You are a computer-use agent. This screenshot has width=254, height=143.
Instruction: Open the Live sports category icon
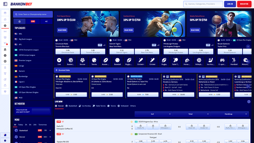point(59,62)
